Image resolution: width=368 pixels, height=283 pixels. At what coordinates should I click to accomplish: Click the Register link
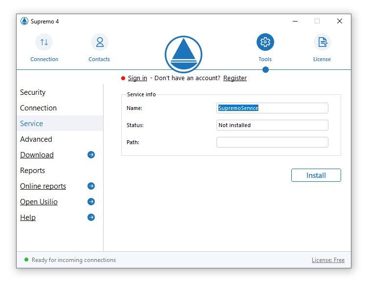[x=235, y=78]
